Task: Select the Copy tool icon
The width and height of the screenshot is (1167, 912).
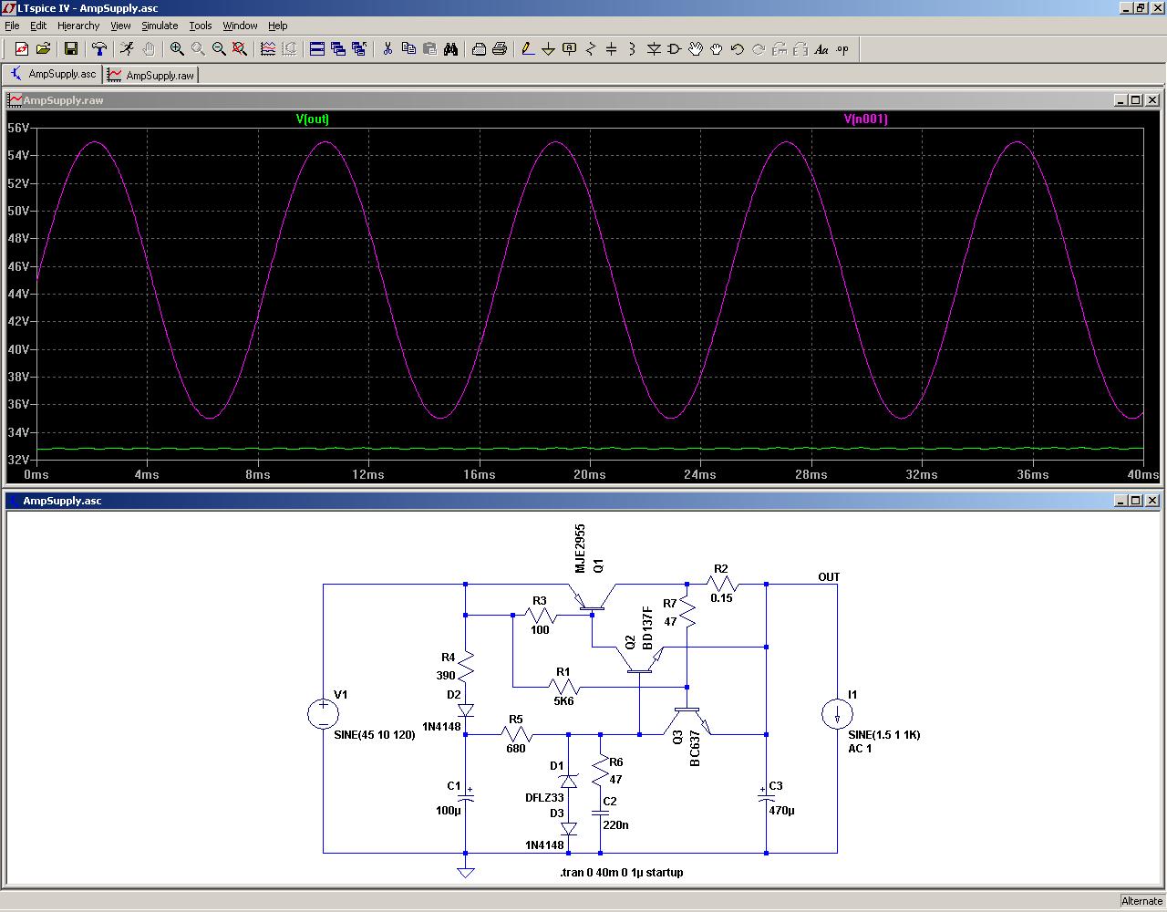Action: pyautogui.click(x=408, y=49)
